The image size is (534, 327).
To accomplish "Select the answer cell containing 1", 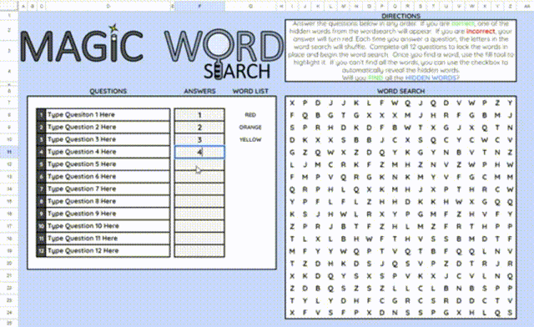I will tap(199, 115).
